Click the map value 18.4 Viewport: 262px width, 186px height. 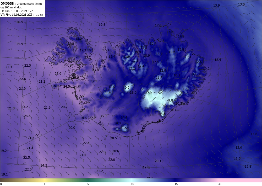point(218,60)
